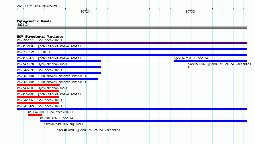Click nsv5490394 (ByrskaBishop2022) label
This screenshot has height=144, width=255.
point(42,64)
